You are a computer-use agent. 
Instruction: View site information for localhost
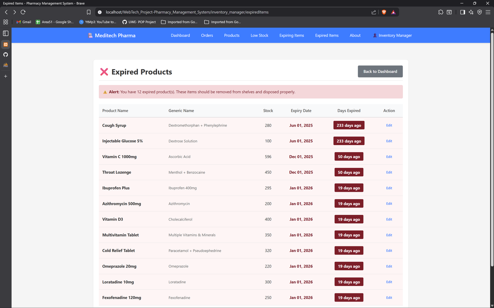[x=100, y=12]
